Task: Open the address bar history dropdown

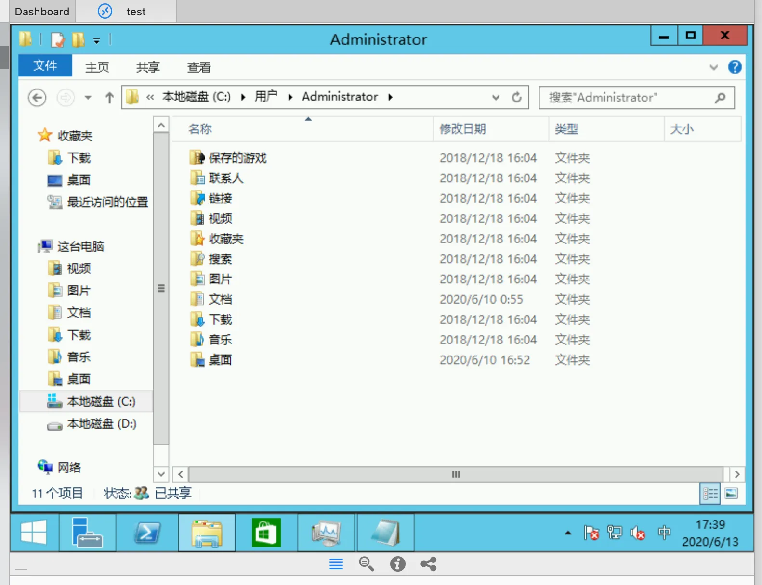Action: (x=496, y=98)
